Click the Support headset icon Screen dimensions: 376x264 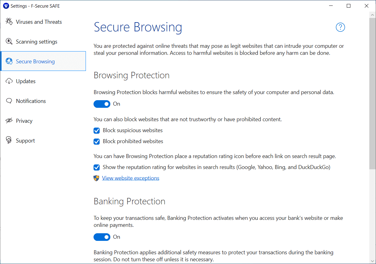[x=9, y=140]
